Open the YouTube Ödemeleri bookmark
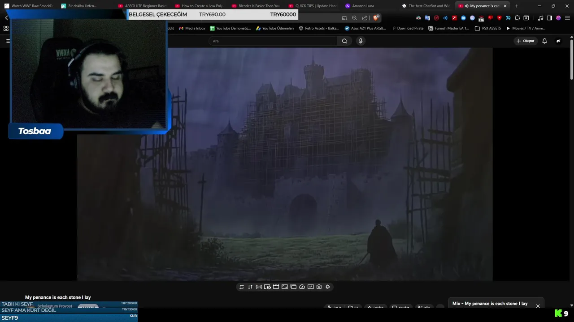The width and height of the screenshot is (574, 322). point(275,28)
